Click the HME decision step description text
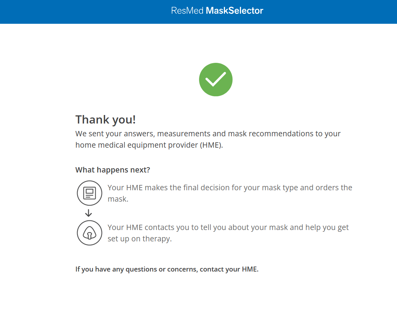The height and width of the screenshot is (312, 397). click(230, 193)
